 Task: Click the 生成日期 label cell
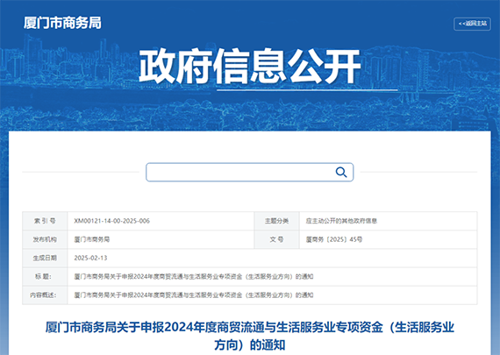tap(45, 258)
